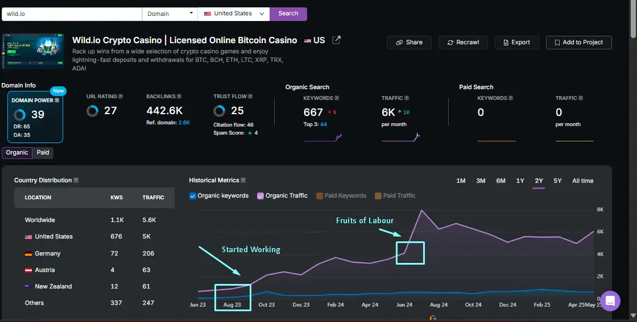
Task: Select the 3M time range
Action: (x=481, y=181)
